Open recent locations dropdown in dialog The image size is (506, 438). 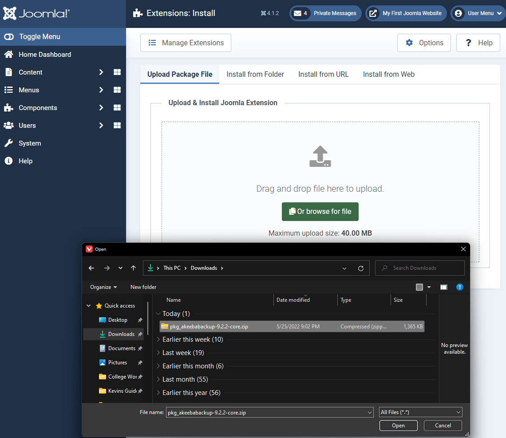tap(120, 268)
